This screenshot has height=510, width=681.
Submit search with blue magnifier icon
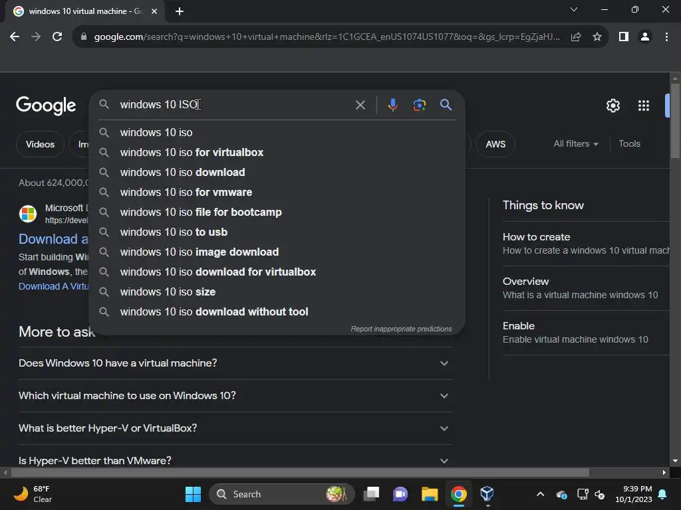pos(446,104)
